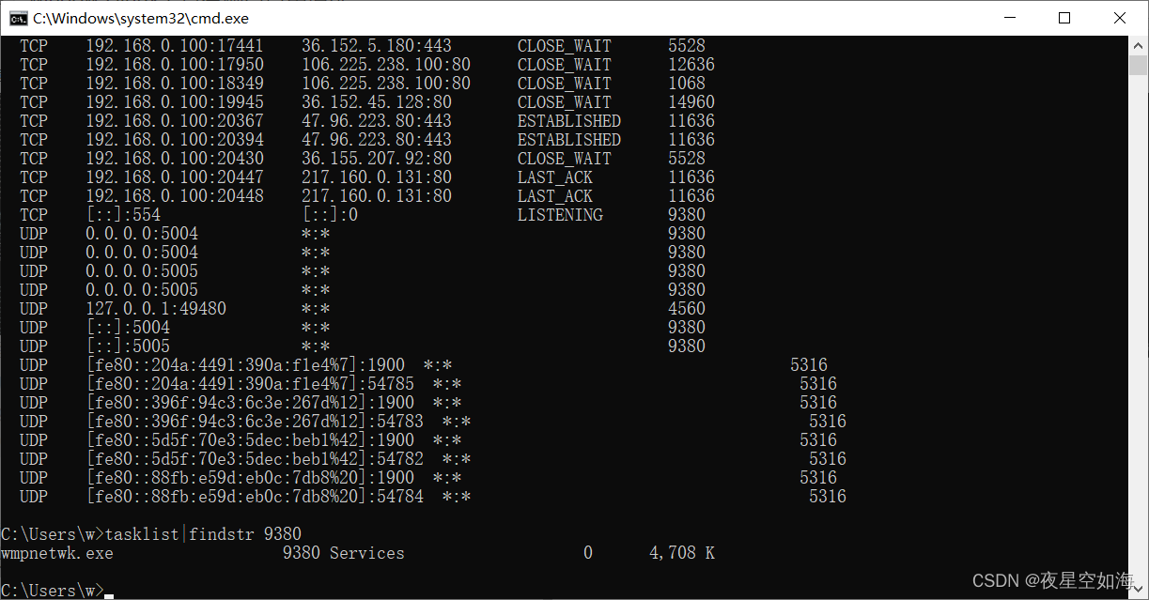
Task: Click PID value 4560
Action: click(x=687, y=309)
